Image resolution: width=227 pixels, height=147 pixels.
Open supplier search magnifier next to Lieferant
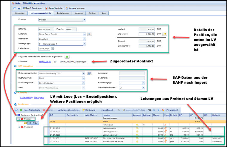click(89, 34)
